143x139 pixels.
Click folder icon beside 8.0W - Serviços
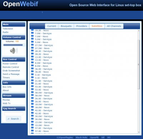tap(32, 62)
